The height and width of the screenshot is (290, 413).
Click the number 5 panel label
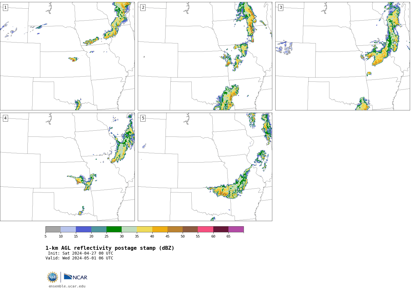click(x=143, y=118)
